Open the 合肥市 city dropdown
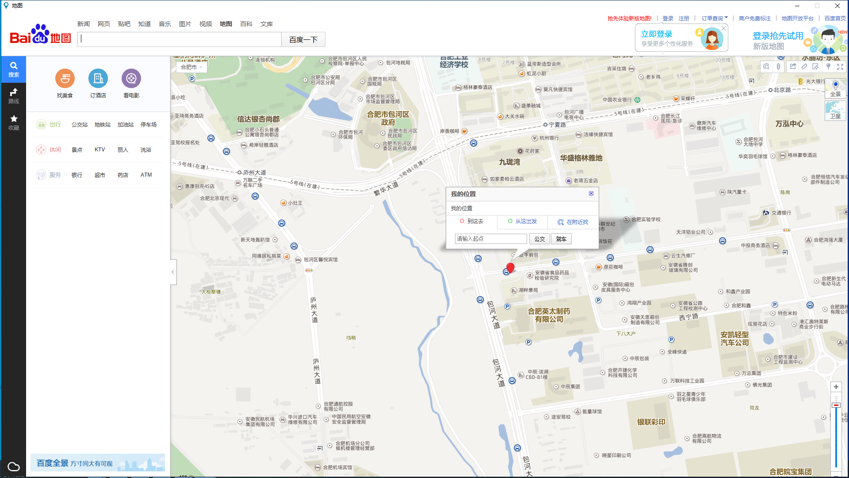The height and width of the screenshot is (478, 849). pos(192,67)
